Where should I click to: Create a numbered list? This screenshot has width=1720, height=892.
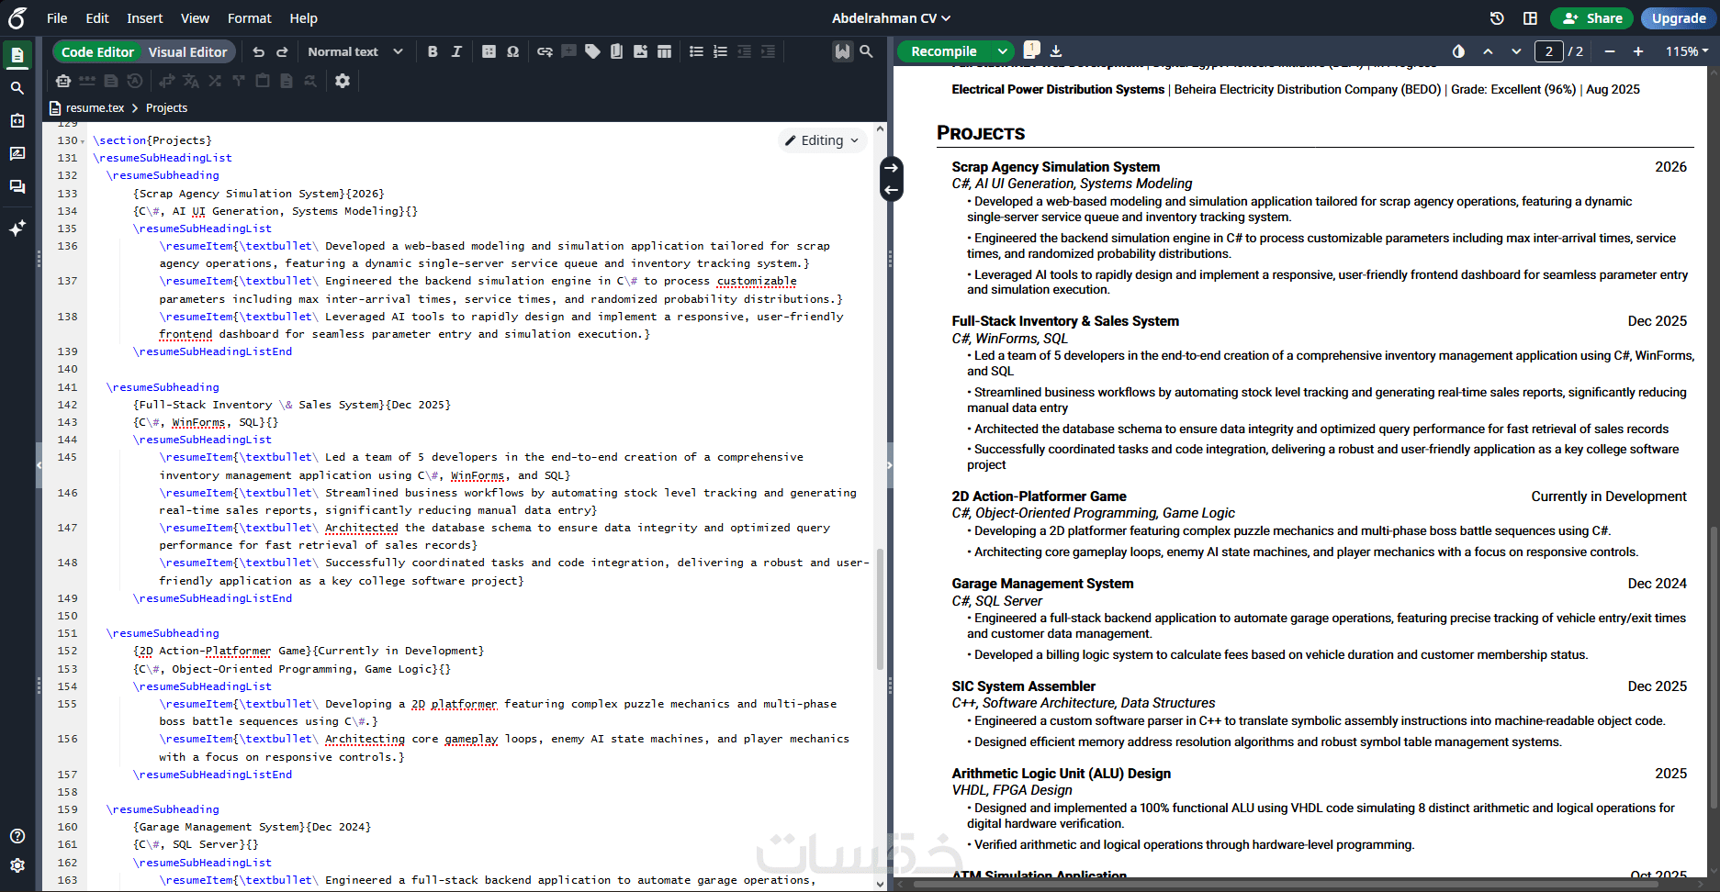click(x=720, y=52)
